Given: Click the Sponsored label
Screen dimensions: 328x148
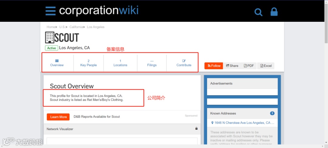Looking at the screenshot, I should point(191,116).
